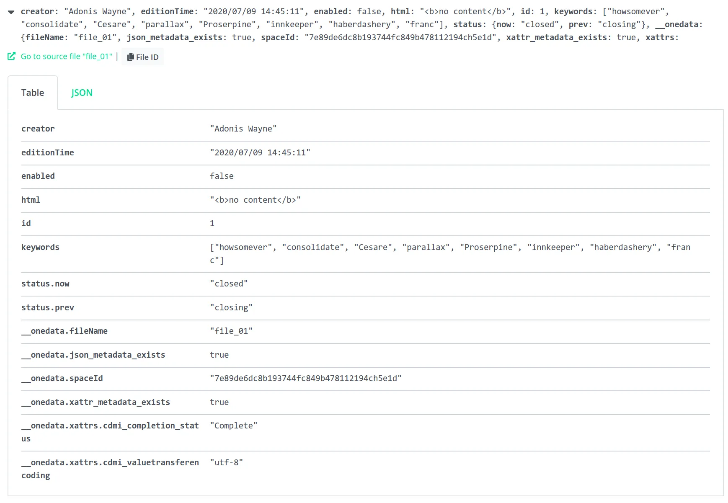Select the editionTime value in the table
The height and width of the screenshot is (503, 728).
tap(260, 153)
